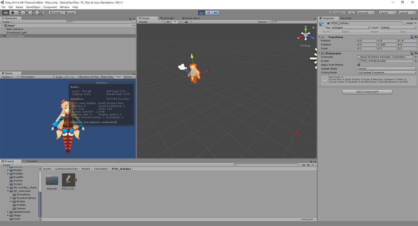Switch to the Console tab
This screenshot has height=226, width=418.
point(30,161)
